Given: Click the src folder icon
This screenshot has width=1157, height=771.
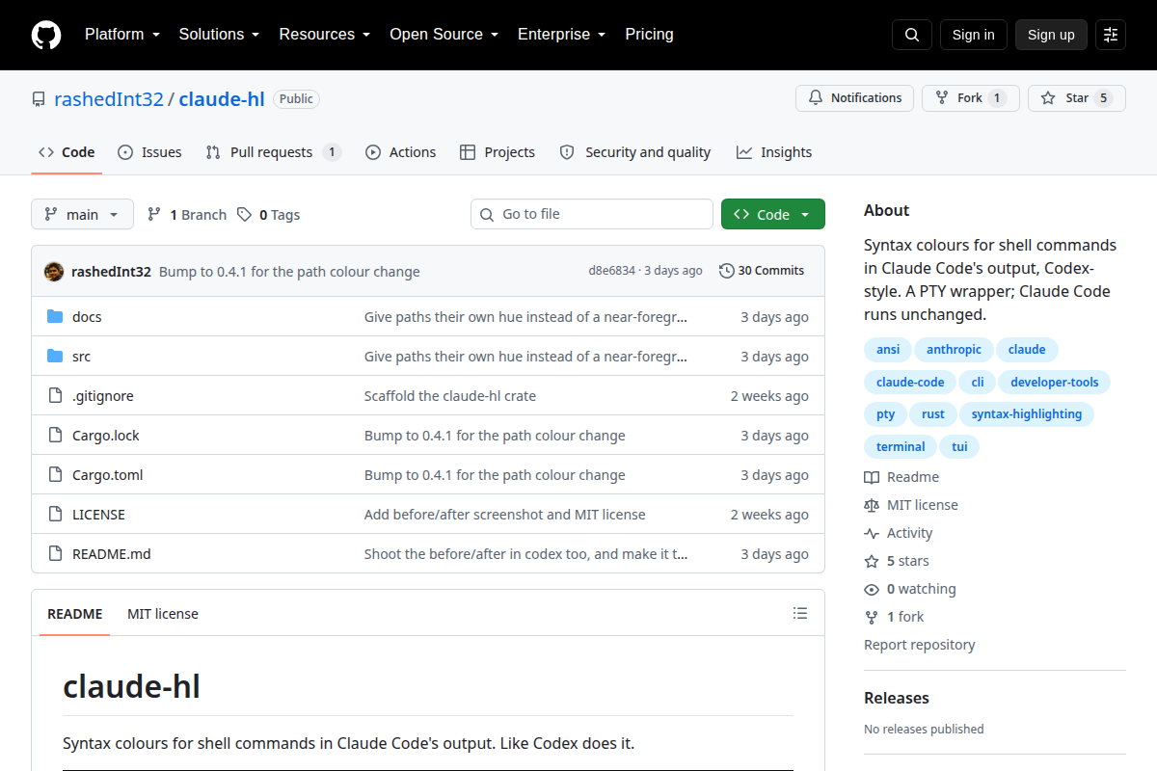Looking at the screenshot, I should tap(55, 357).
